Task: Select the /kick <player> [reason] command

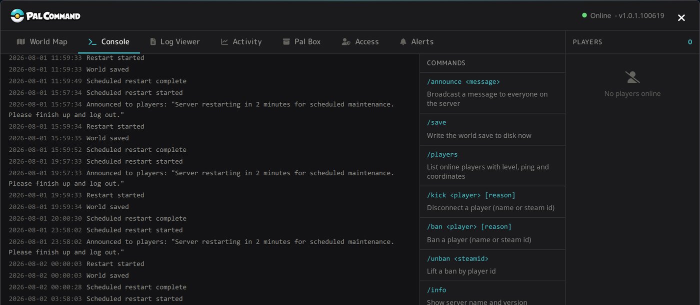Action: (492, 202)
